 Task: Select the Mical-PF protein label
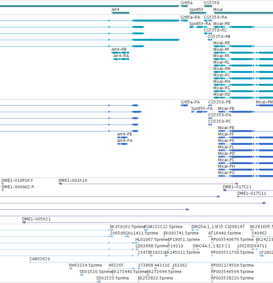(x=226, y=134)
